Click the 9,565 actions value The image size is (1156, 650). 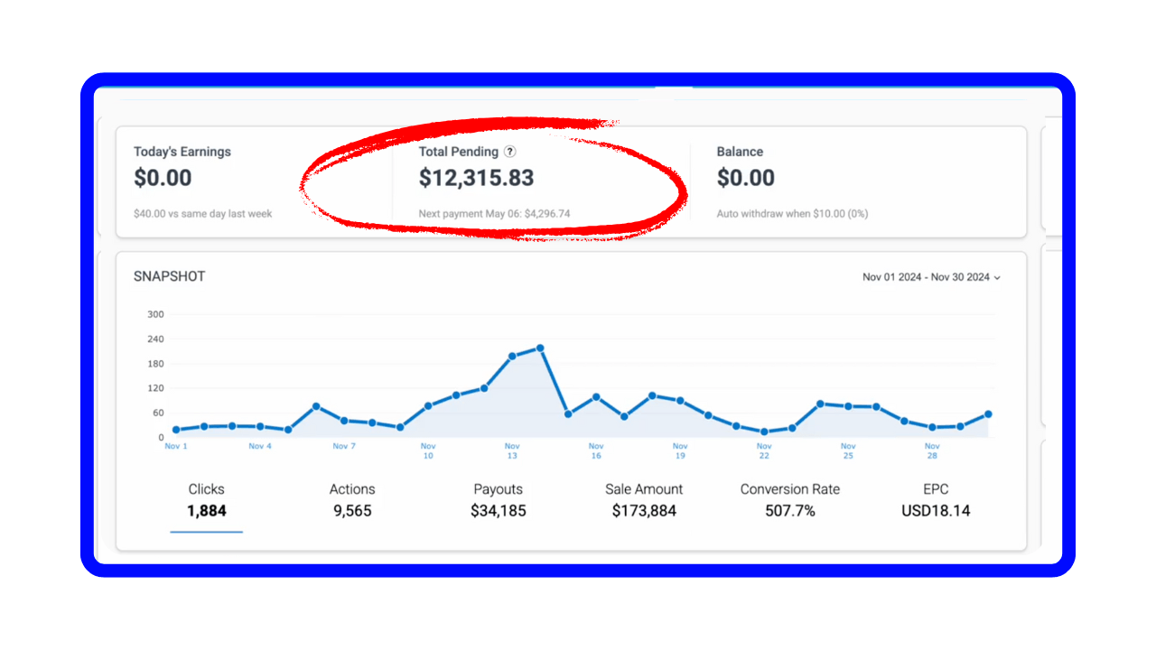click(x=352, y=511)
